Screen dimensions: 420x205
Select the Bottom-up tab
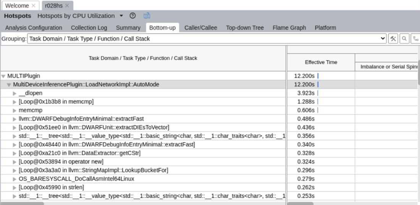[x=163, y=28]
